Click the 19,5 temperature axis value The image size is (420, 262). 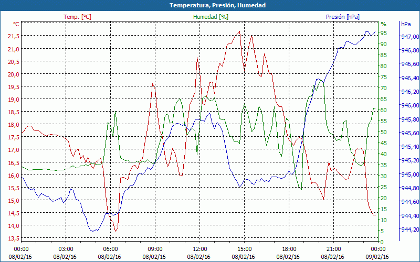pyautogui.click(x=14, y=86)
